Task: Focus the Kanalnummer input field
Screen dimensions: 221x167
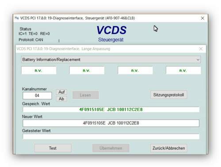Action: point(37,96)
